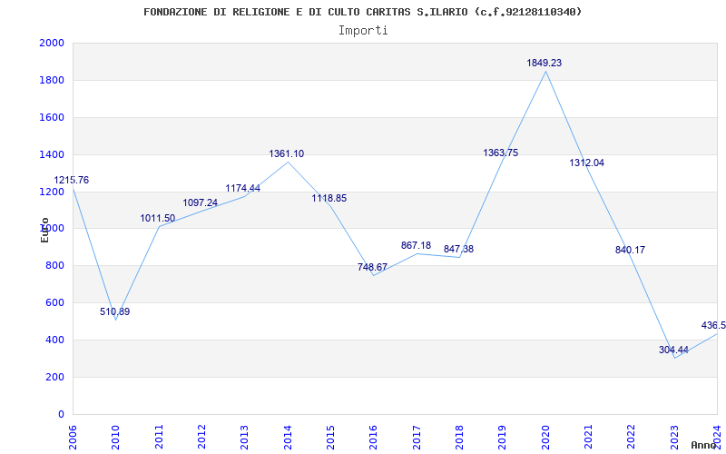
Task: Click the 847.38 value label
Action: 458,249
